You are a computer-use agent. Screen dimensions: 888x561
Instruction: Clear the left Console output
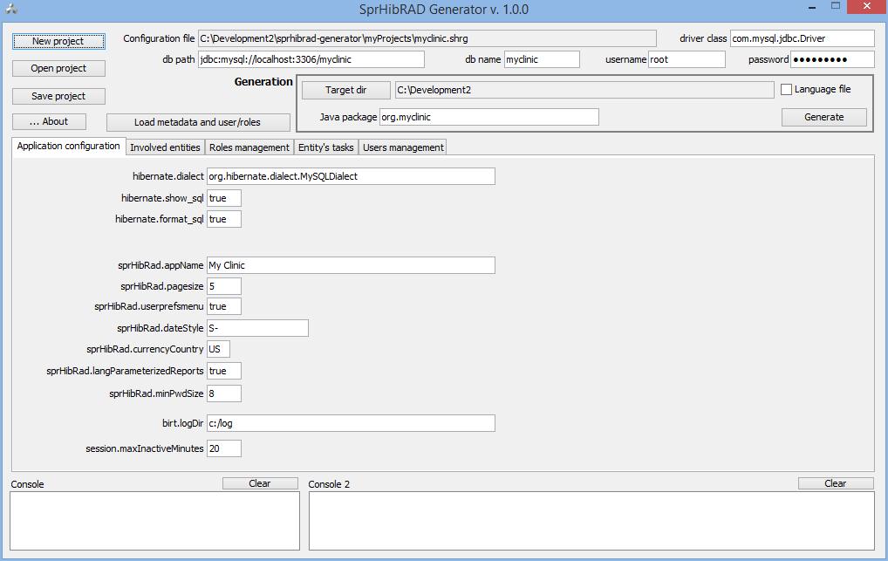259,483
